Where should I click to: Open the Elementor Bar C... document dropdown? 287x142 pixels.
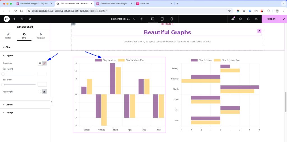click(123, 19)
